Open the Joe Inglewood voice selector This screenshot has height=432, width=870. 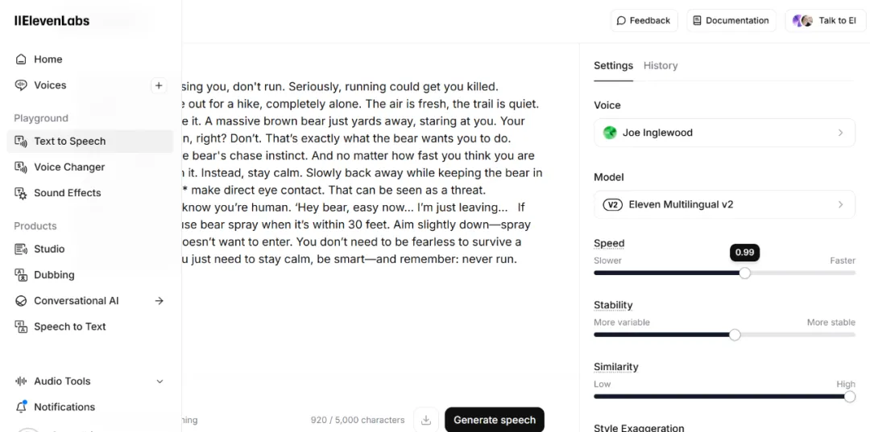(x=724, y=133)
